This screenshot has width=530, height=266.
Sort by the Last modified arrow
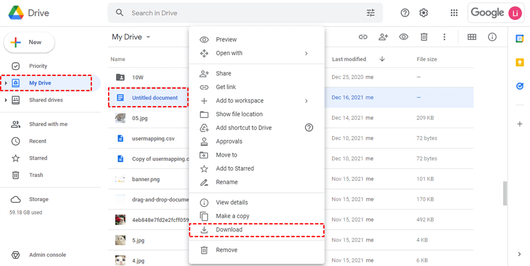click(x=382, y=59)
